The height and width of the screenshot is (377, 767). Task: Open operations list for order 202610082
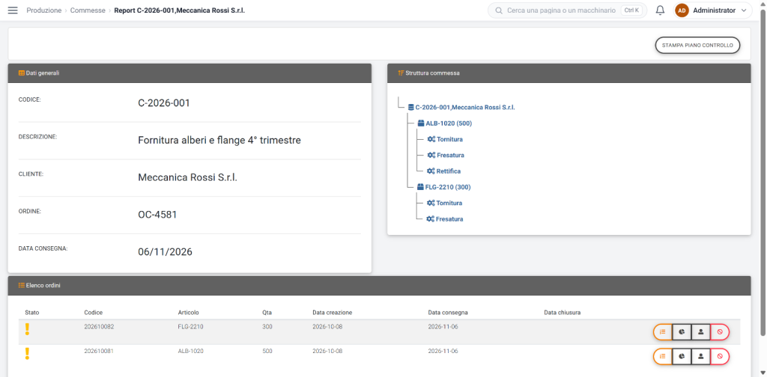click(663, 332)
